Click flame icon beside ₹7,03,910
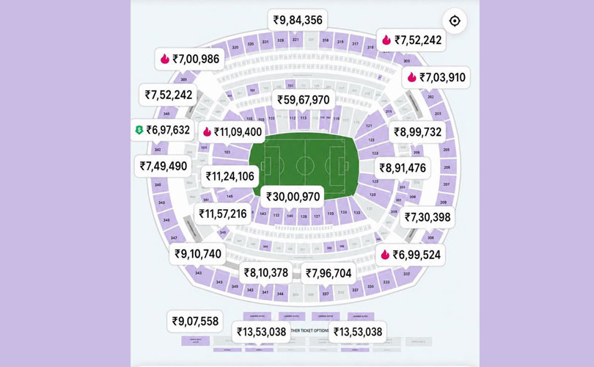Image resolution: width=594 pixels, height=367 pixels. [x=412, y=77]
